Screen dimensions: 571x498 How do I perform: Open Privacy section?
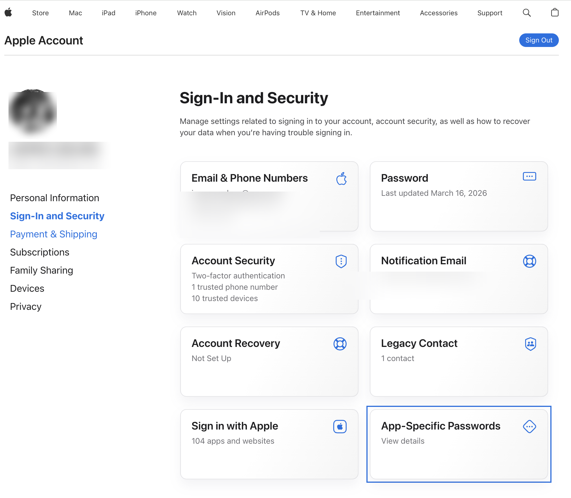(x=26, y=306)
